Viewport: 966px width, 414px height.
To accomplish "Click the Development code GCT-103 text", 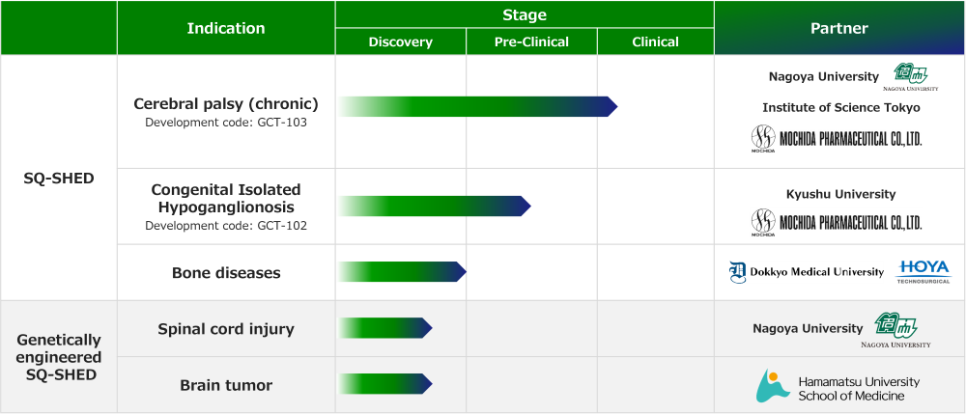I will tap(226, 123).
